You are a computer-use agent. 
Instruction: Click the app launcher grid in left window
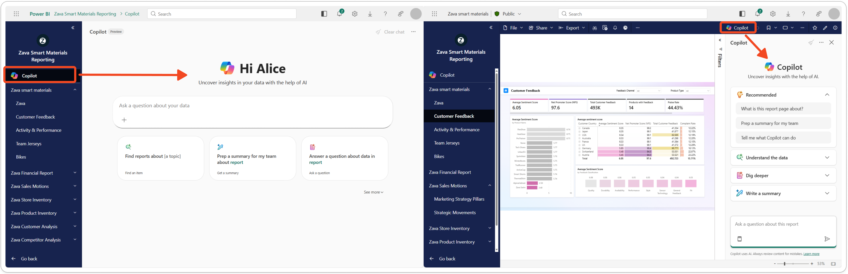[16, 14]
